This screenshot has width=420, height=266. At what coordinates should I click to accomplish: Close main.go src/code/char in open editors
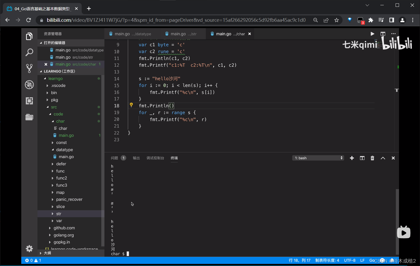click(46, 64)
